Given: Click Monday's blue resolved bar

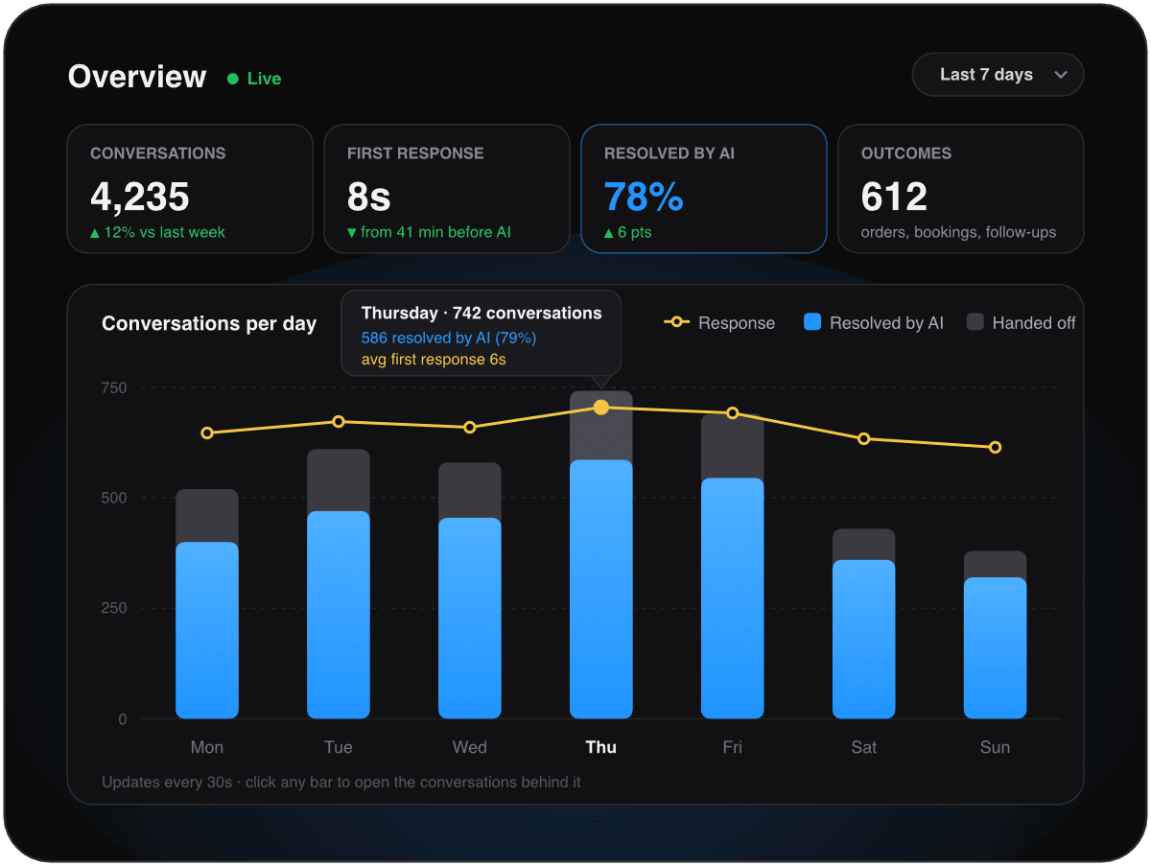Looking at the screenshot, I should point(207,630).
